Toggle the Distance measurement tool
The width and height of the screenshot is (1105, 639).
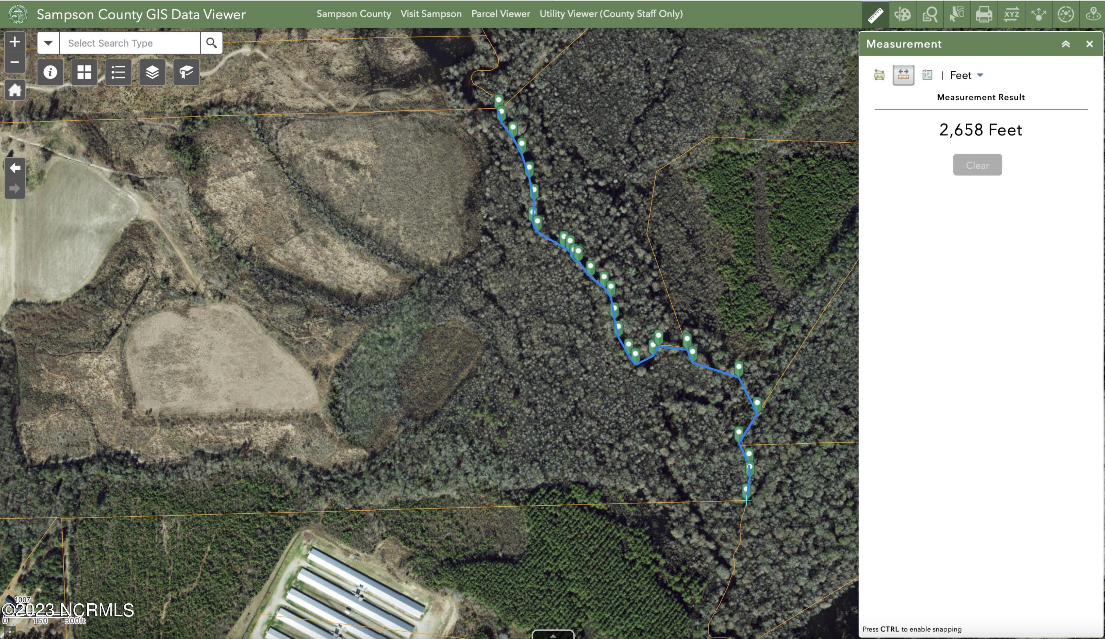(903, 75)
